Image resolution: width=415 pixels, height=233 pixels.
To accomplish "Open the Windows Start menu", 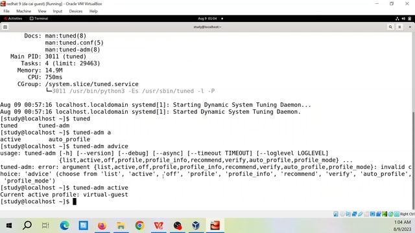I will tap(9, 225).
